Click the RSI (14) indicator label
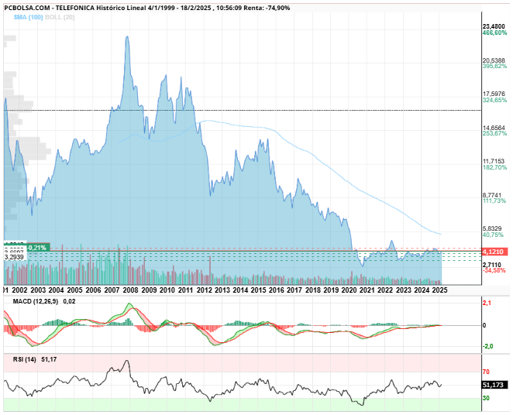Image resolution: width=513 pixels, height=415 pixels. point(25,359)
